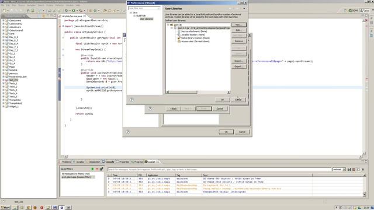This screenshot has width=374, height=210.
Task: Save LogCat output with floppy disk icon
Action: [x=349, y=170]
